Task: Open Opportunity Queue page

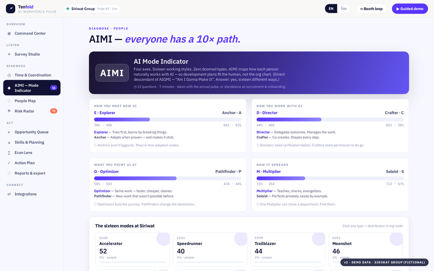Action: coord(32,132)
